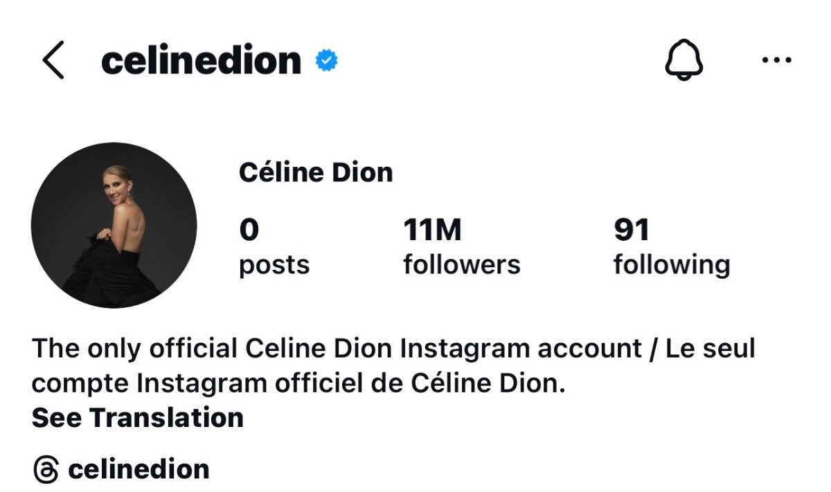Screen dimensions: 831x492
Task: Tap the "posts" label
Action: 274,265
